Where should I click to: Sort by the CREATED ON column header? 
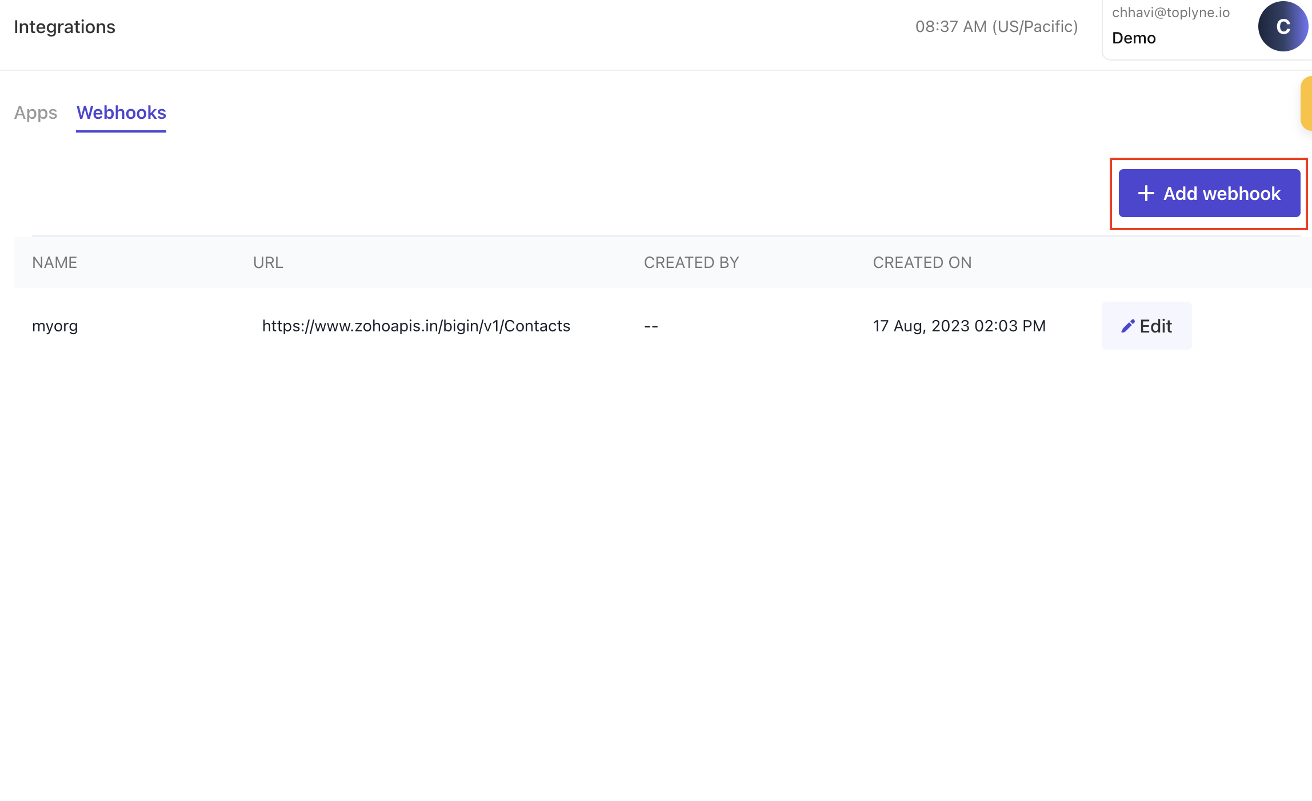coord(922,262)
